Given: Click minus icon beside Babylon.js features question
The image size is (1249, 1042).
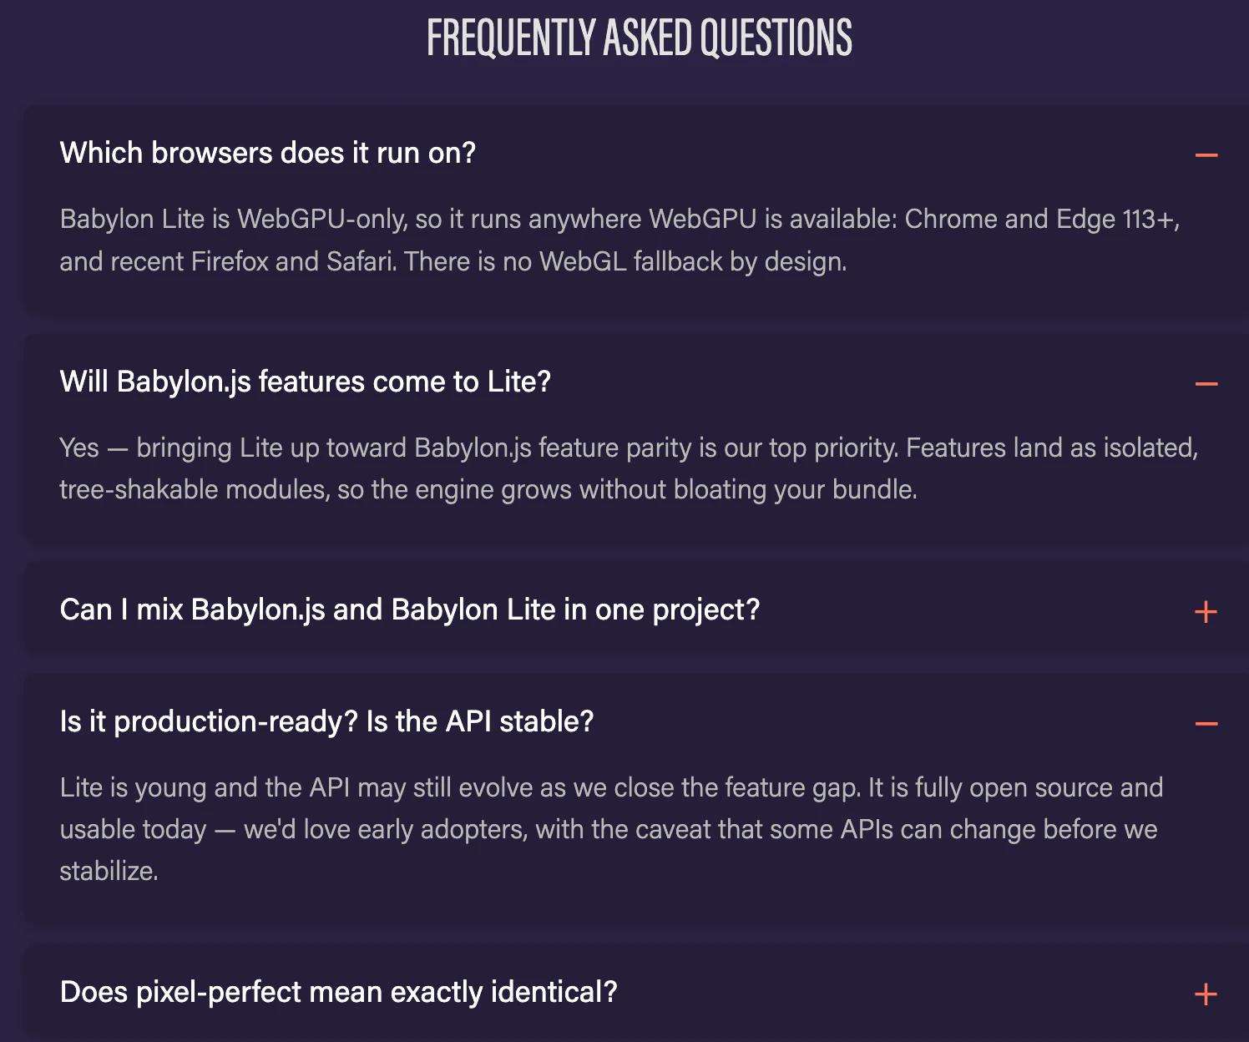Looking at the screenshot, I should 1206,384.
